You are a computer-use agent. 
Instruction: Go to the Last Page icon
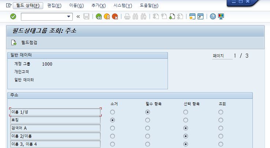[x=180, y=17]
